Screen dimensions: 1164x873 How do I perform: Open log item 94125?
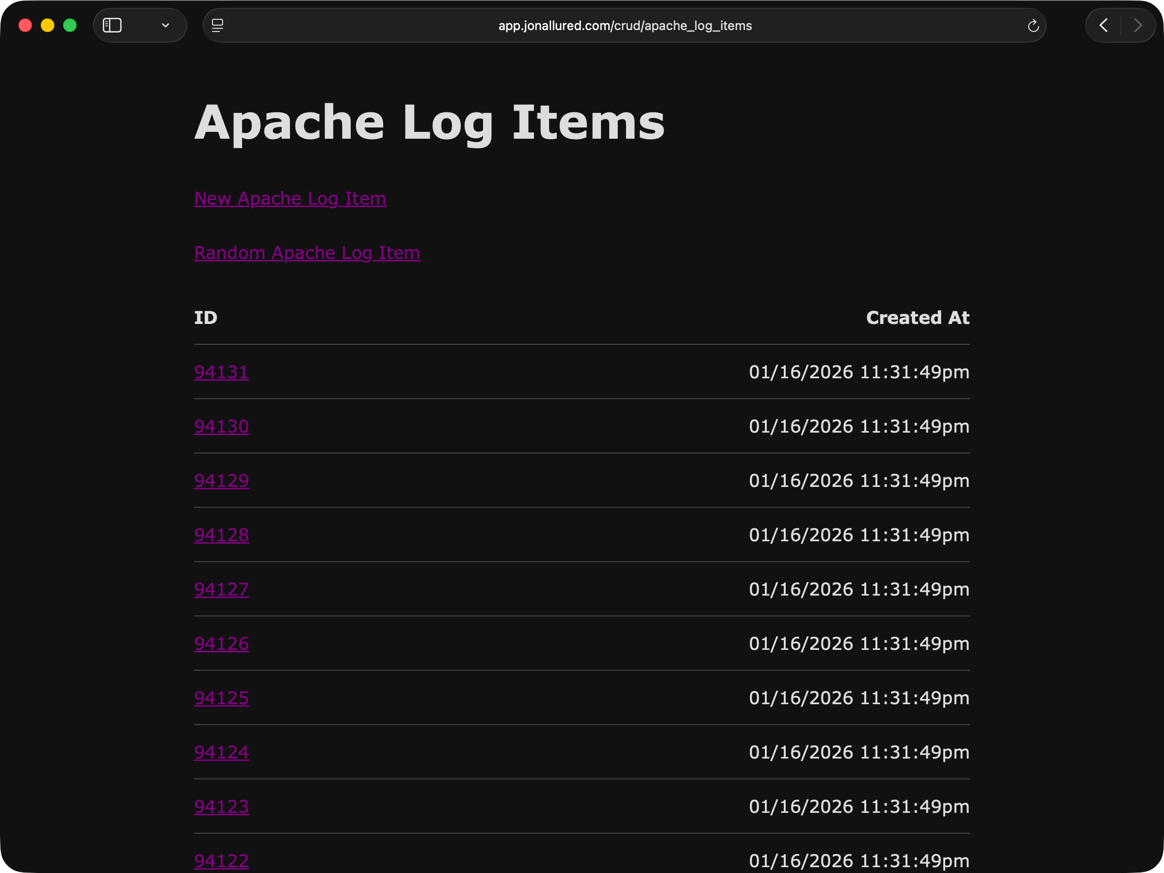pos(221,698)
